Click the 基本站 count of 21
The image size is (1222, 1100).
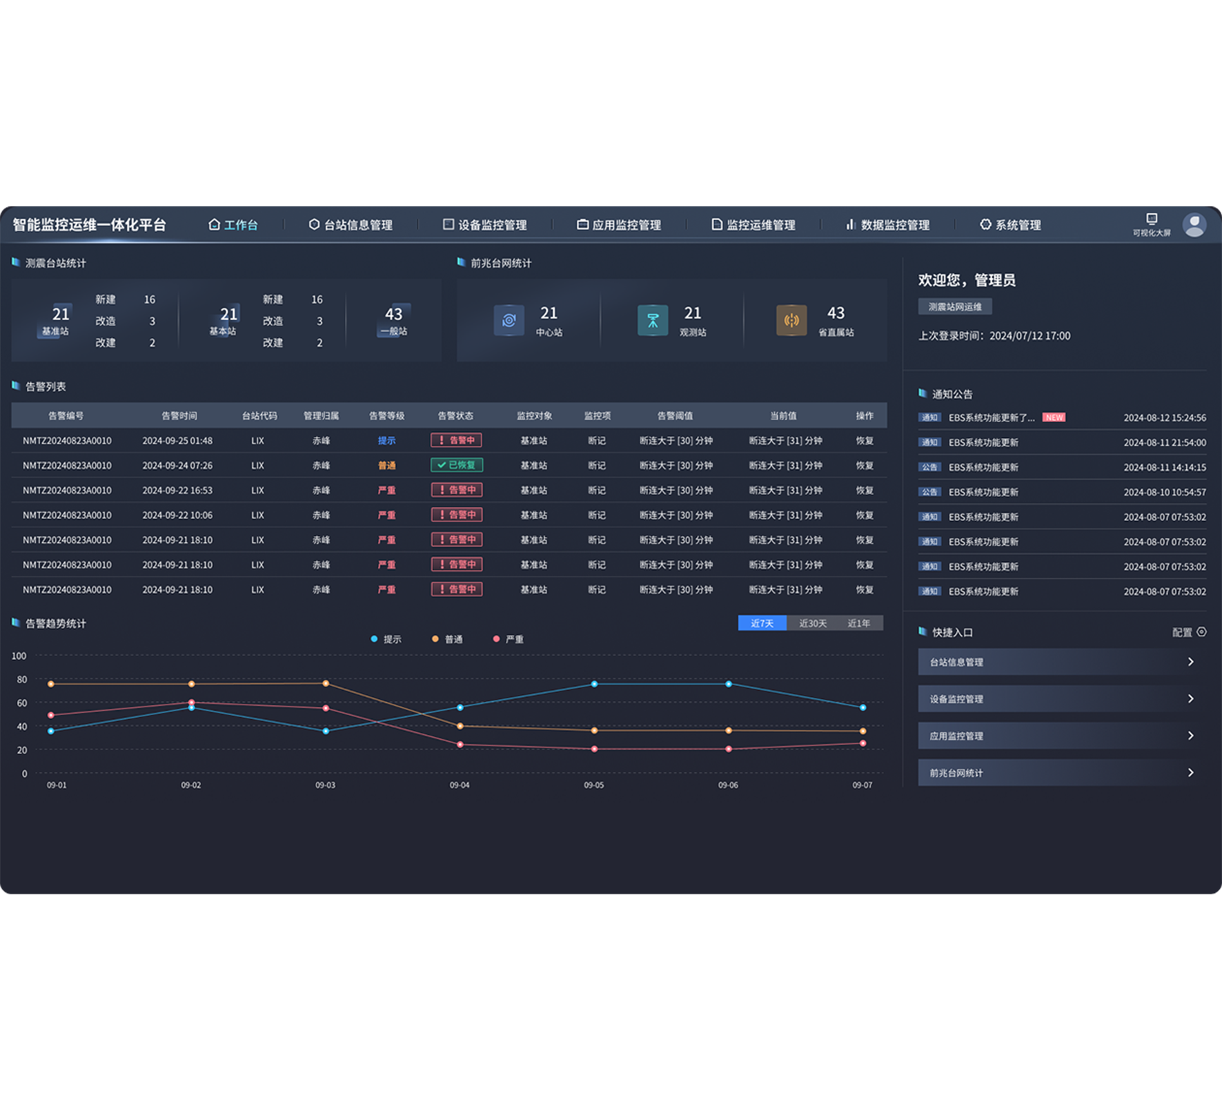pyautogui.click(x=228, y=314)
